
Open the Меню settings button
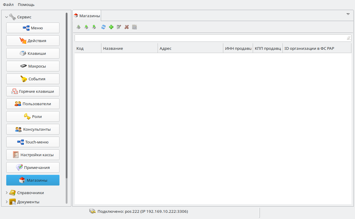(x=33, y=28)
